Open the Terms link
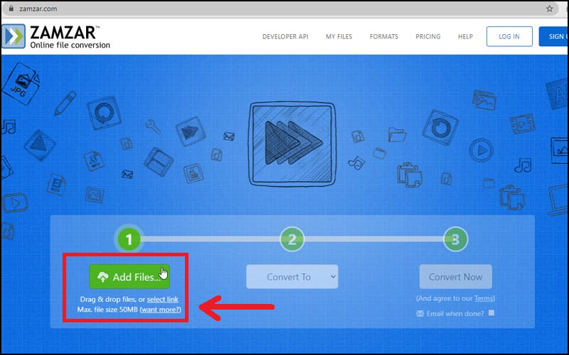Screen dimensions: 569x355 [x=484, y=298]
